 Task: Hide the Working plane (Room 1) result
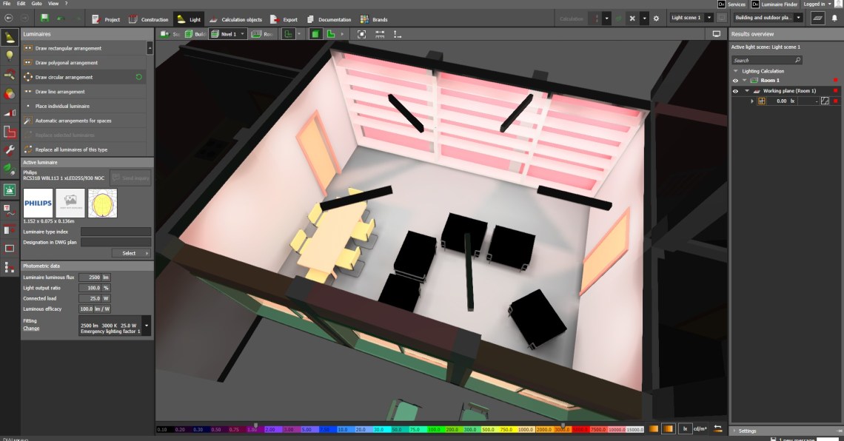click(x=735, y=91)
